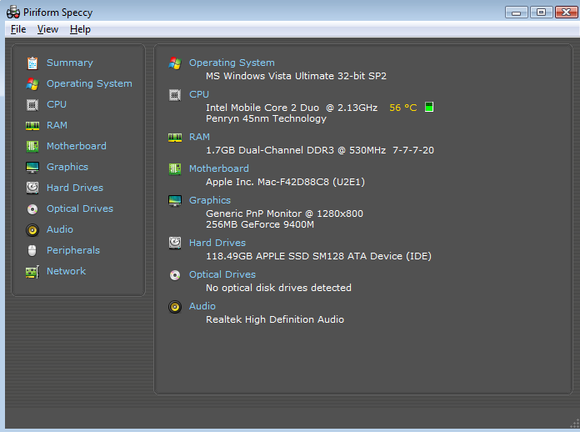580x432 pixels.
Task: Click the Windows flag icon beside sidebar Operating System
Action: point(32,84)
